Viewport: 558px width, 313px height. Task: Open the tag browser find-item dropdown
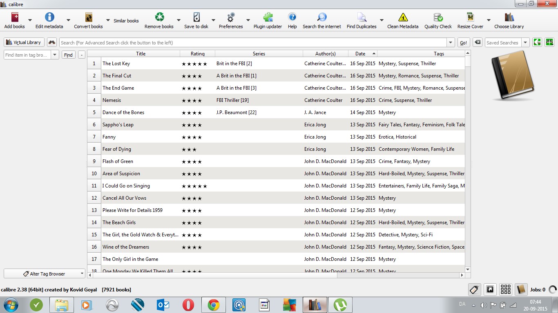click(55, 55)
